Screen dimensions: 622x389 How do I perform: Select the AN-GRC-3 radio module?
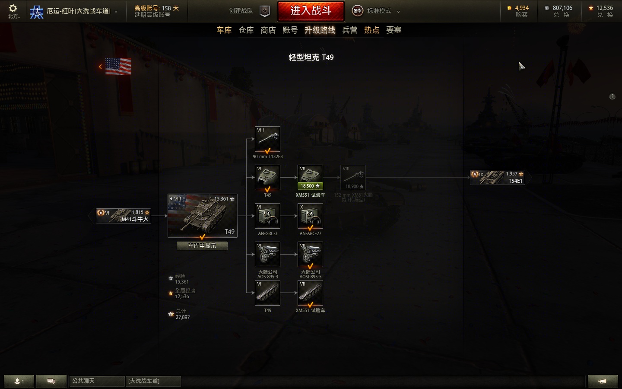pyautogui.click(x=267, y=216)
